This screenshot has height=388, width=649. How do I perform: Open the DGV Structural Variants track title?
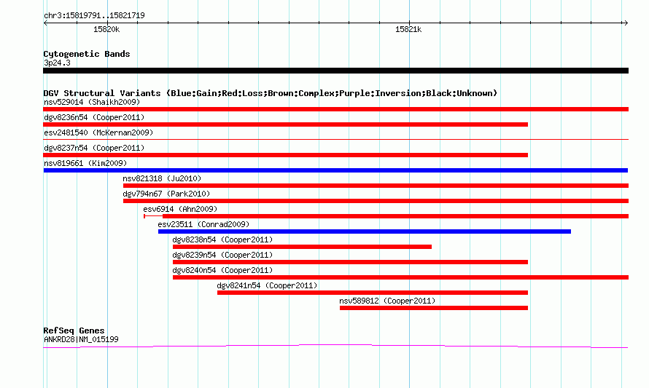pos(271,93)
